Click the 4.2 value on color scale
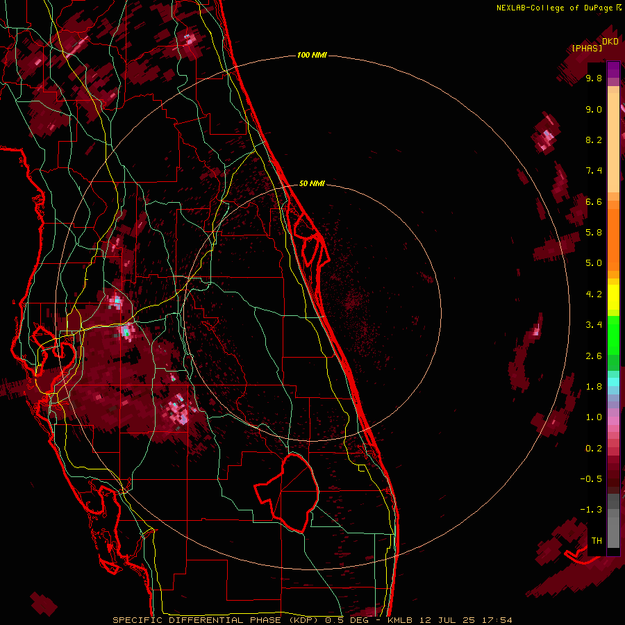This screenshot has width=625, height=625. point(594,294)
